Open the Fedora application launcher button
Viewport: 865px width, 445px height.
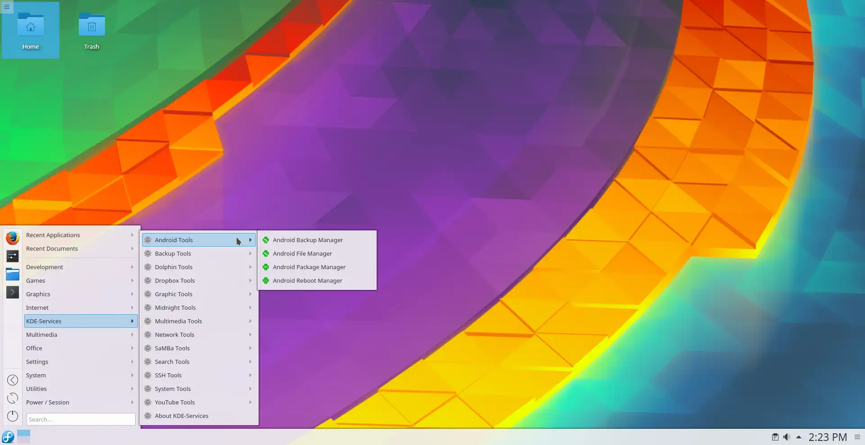[x=8, y=437]
